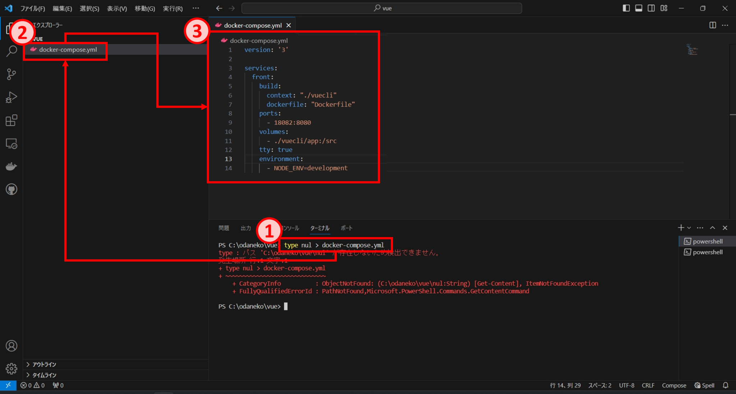Open the 表示 menu
Screen dimensions: 736x394
[x=116, y=8]
